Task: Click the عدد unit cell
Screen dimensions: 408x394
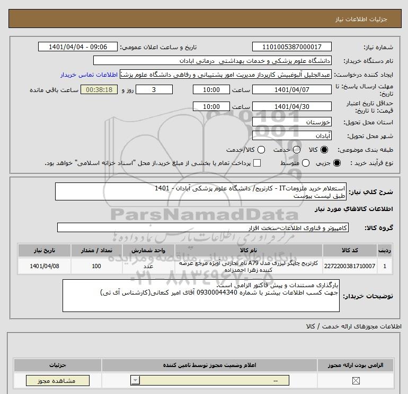Action: (148, 266)
